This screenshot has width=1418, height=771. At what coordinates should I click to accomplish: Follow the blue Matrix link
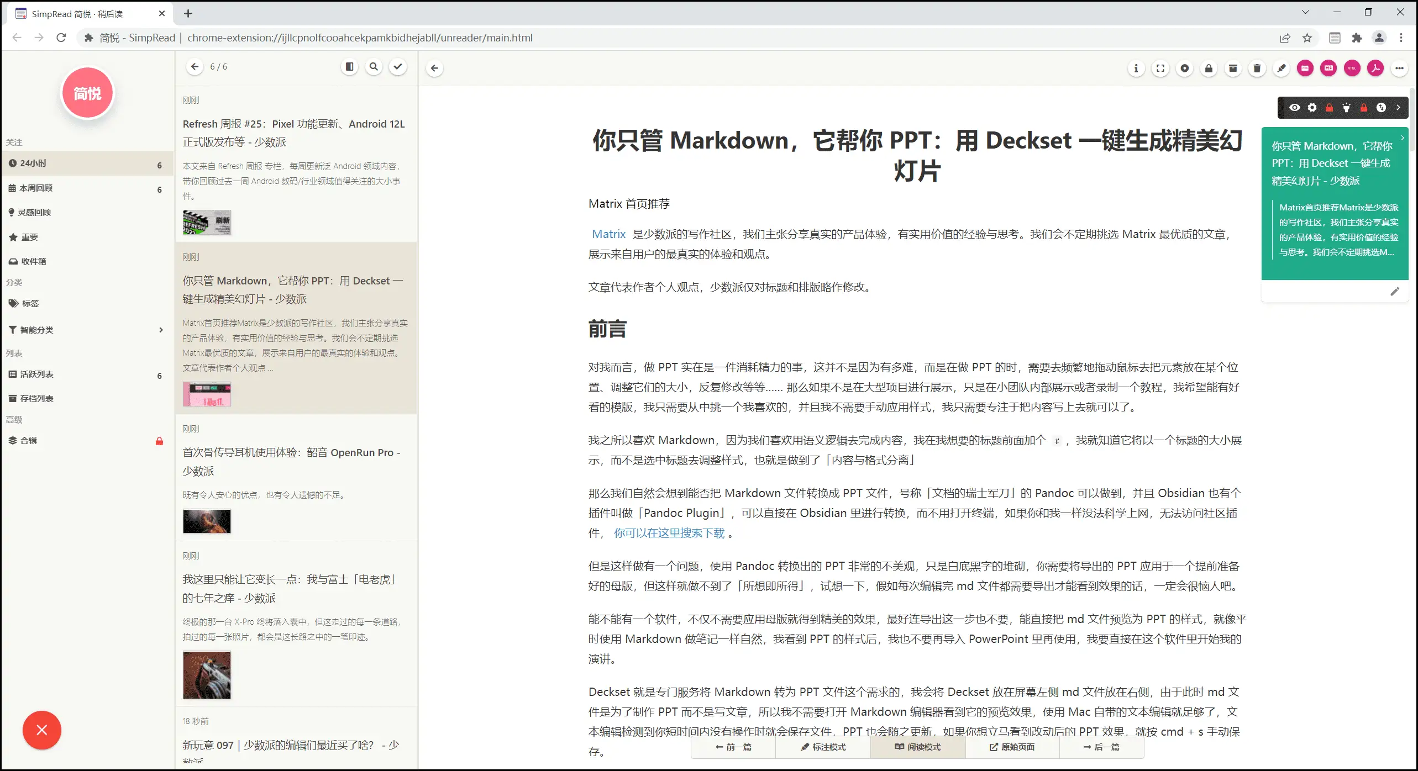(x=608, y=234)
